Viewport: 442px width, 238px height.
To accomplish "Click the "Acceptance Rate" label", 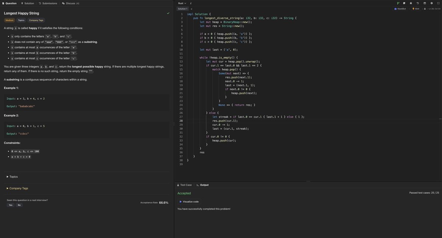I will 149,203.
